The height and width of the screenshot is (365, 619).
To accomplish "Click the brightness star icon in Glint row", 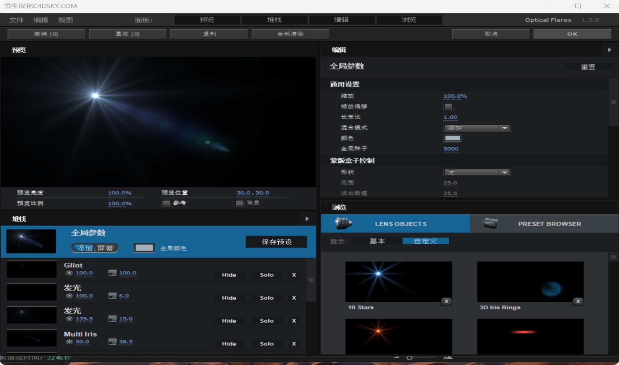I will (x=69, y=273).
